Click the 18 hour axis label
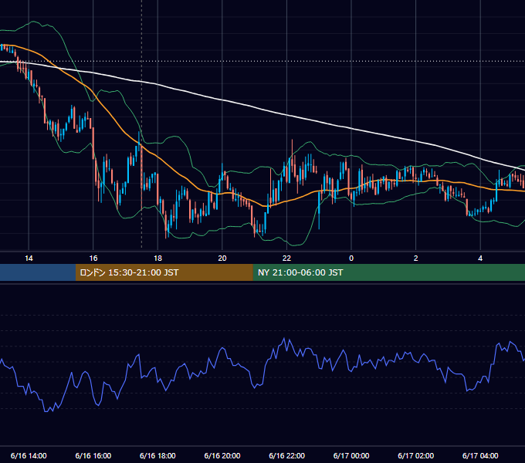The image size is (525, 463). (157, 259)
